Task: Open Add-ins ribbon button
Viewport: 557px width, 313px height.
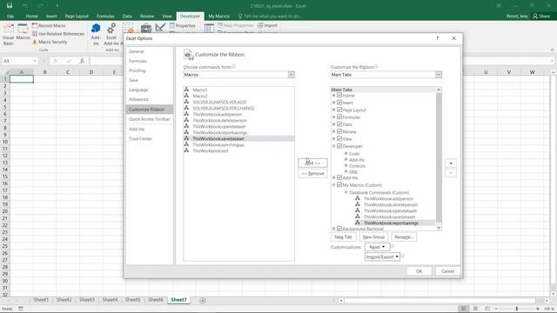Action: point(96,35)
